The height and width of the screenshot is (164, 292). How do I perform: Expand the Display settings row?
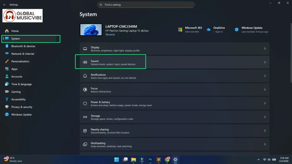tap(174, 48)
